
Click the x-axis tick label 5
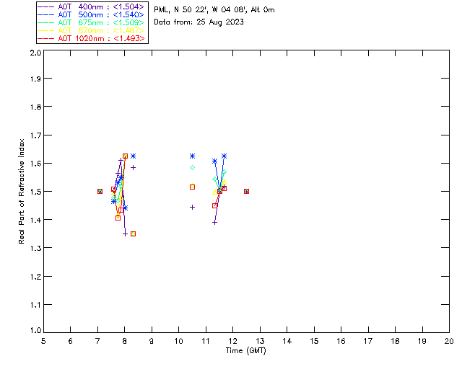(43, 341)
